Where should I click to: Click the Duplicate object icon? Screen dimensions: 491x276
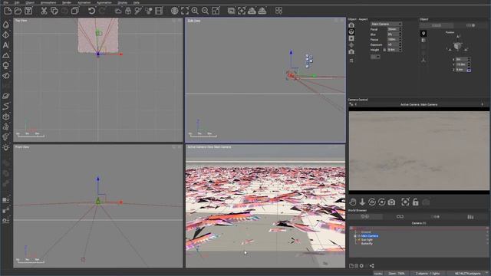click(75, 11)
